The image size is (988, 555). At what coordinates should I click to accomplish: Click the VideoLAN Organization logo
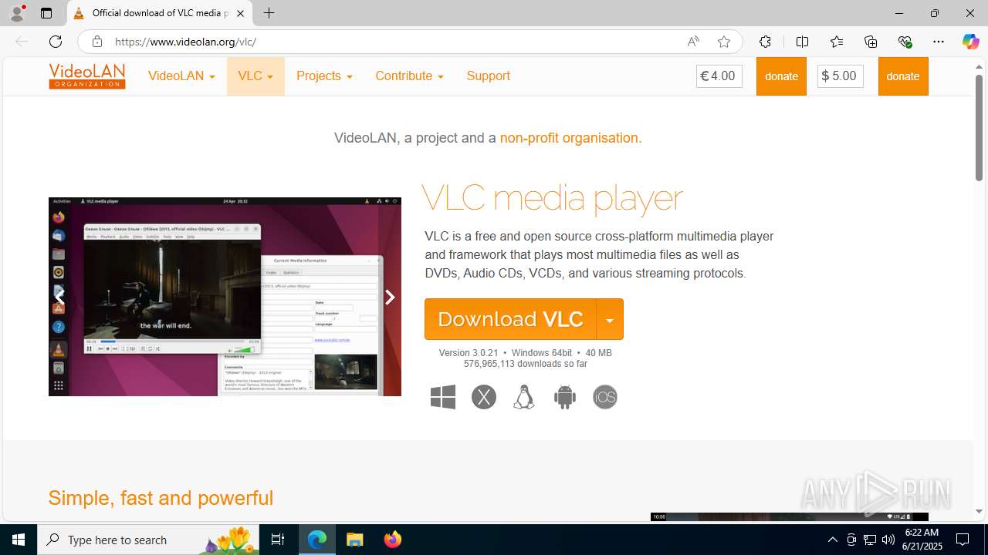click(87, 76)
